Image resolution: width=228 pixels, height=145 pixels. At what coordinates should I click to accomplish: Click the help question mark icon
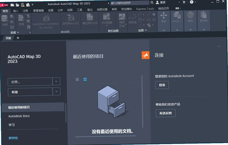pos(192,2)
